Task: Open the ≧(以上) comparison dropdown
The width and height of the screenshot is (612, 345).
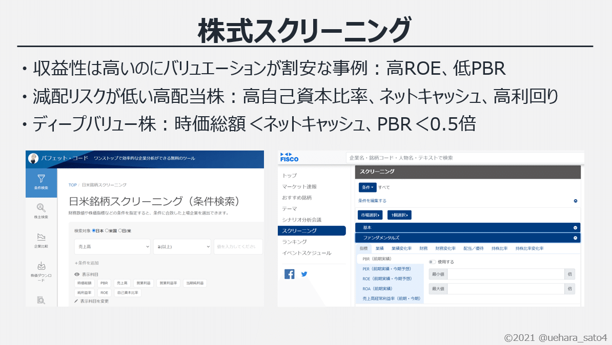Action: coord(182,247)
